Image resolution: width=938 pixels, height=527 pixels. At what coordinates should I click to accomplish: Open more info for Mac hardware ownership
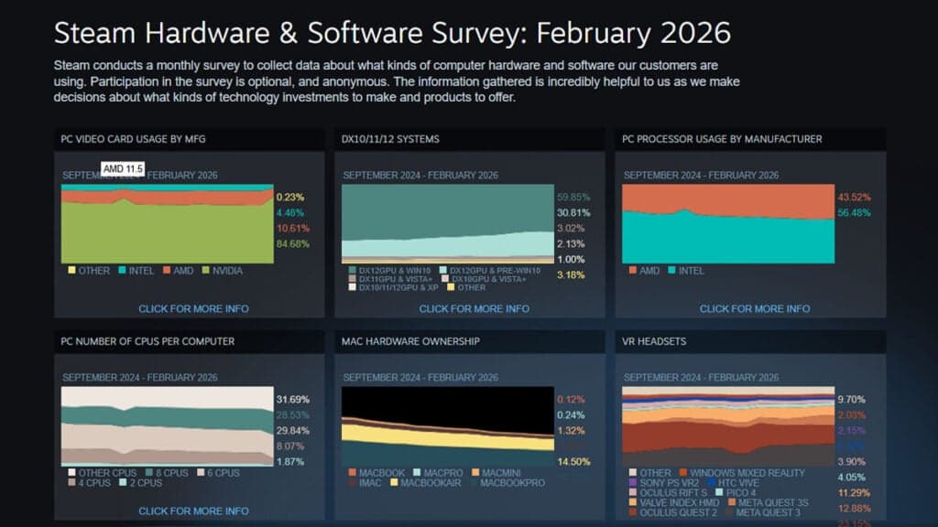474,523
